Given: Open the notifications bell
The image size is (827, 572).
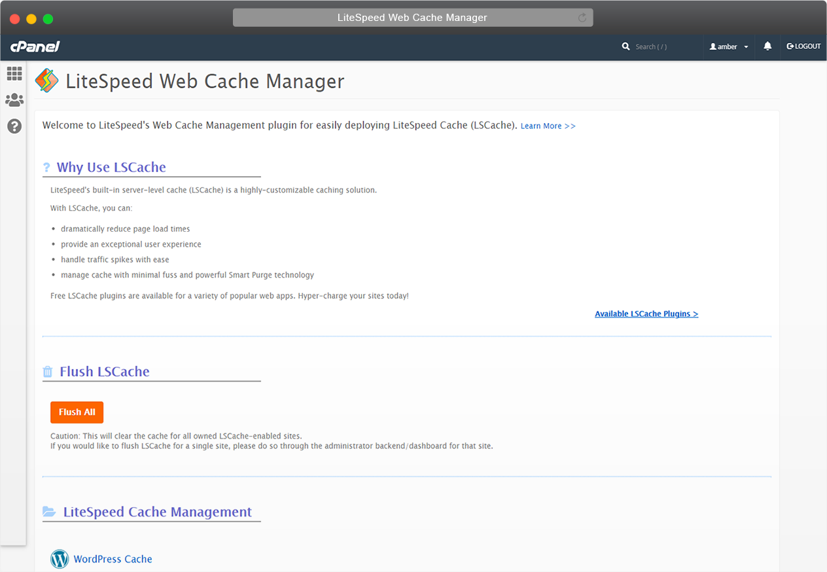Looking at the screenshot, I should 767,46.
